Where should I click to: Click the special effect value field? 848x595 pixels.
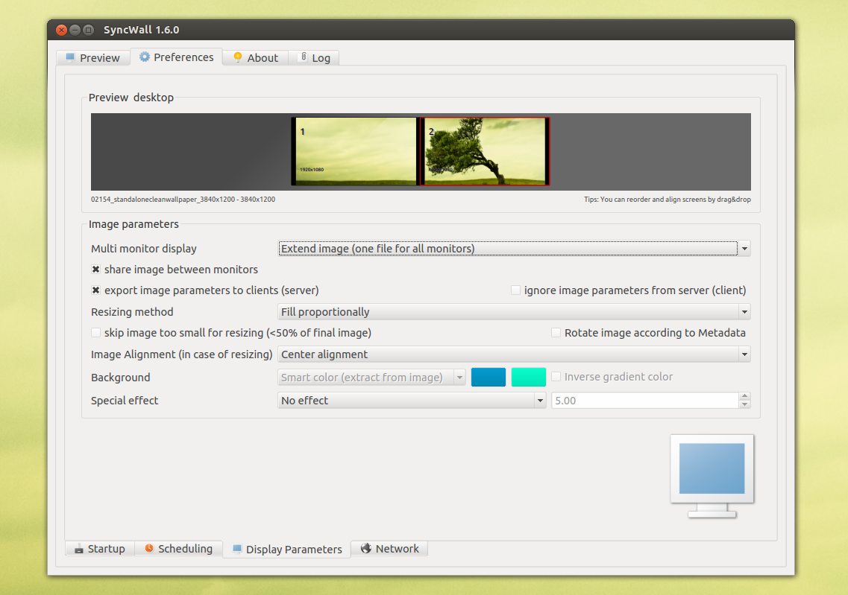click(644, 401)
